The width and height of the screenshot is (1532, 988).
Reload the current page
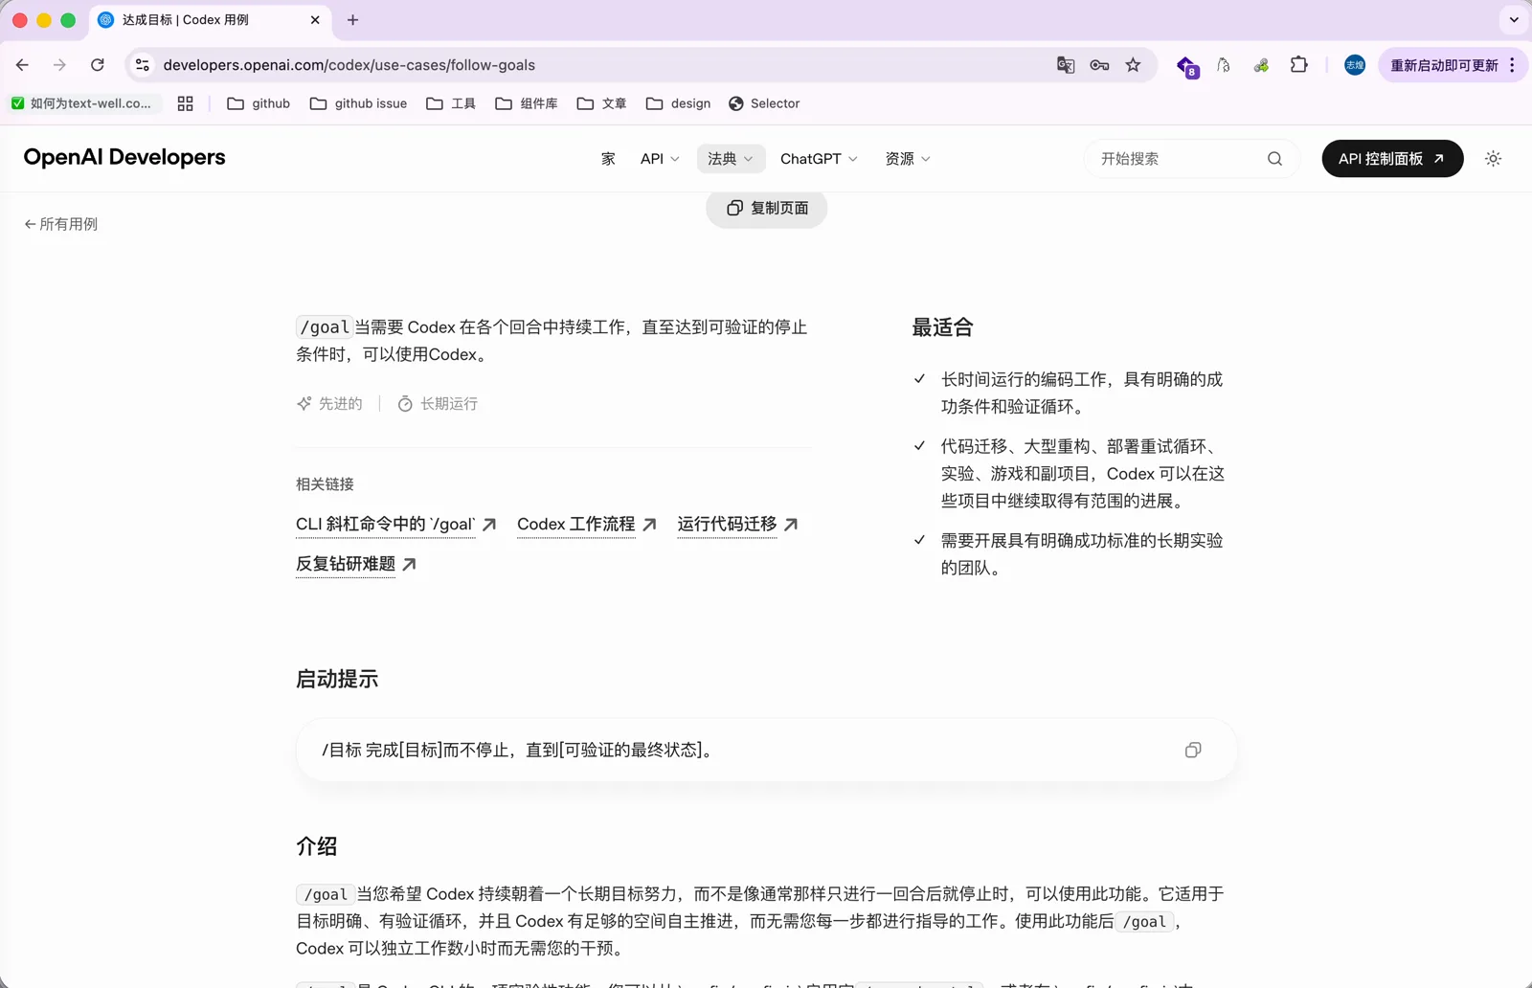(98, 65)
